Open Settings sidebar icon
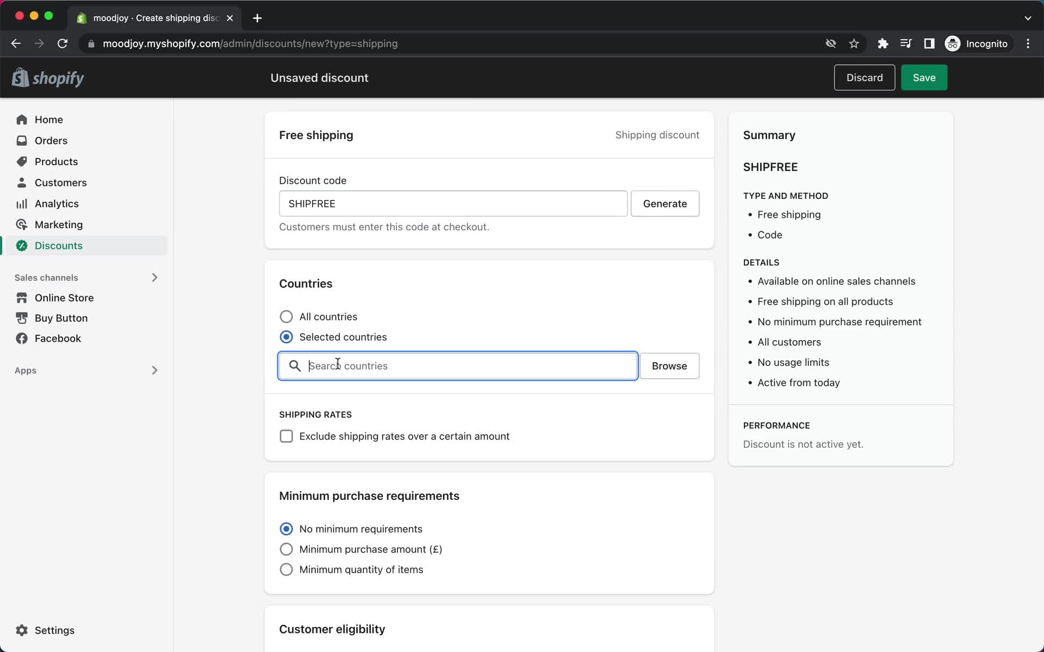The width and height of the screenshot is (1044, 652). 21,630
